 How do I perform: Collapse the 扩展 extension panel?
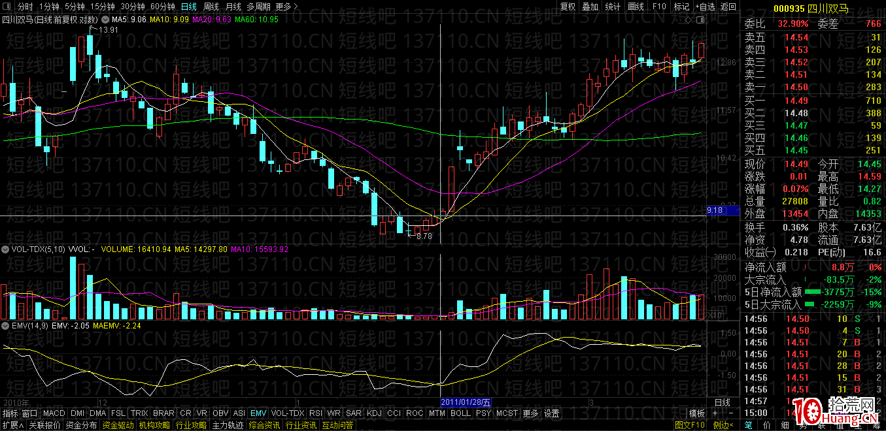tap(12, 425)
